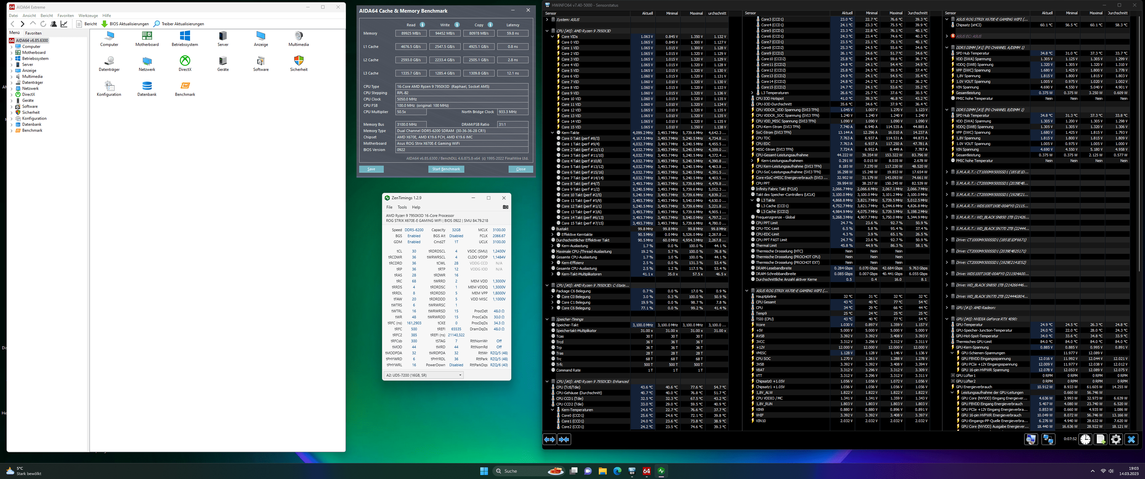Click HWiNFO blue X close sensors icon
The height and width of the screenshot is (479, 1145).
coord(1131,439)
